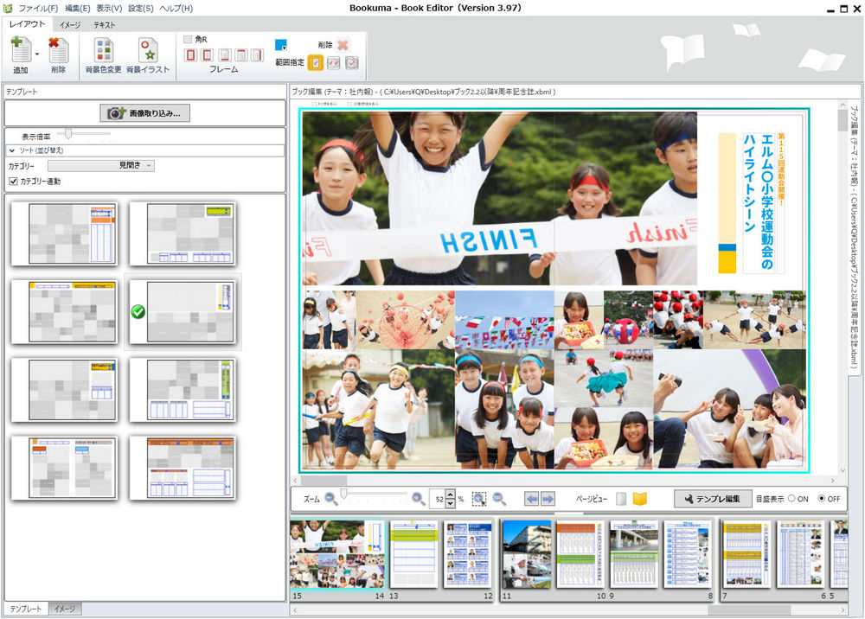865x619 pixels.
Task: Switch to two-page spread view icon
Action: pyautogui.click(x=640, y=499)
